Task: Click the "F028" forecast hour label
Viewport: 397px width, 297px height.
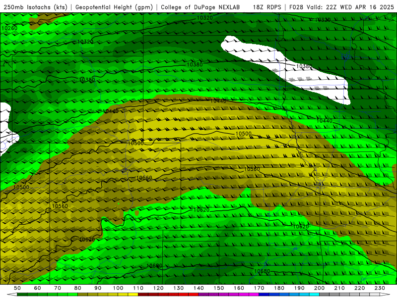Action: pyautogui.click(x=296, y=7)
